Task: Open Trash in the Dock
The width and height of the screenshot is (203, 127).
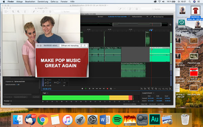Action: pyautogui.click(x=185, y=120)
